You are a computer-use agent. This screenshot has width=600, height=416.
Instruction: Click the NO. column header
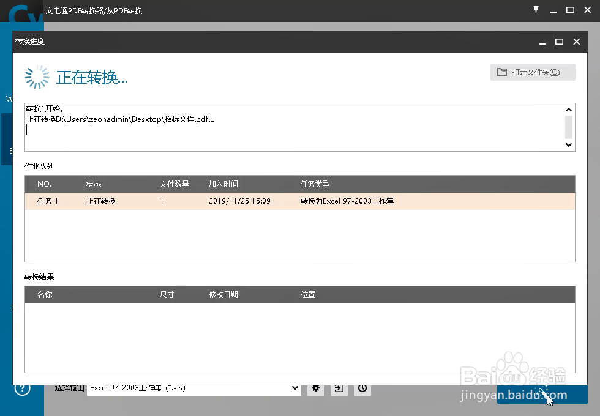coord(44,184)
